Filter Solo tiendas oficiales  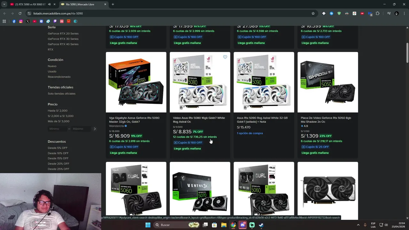[62, 94]
